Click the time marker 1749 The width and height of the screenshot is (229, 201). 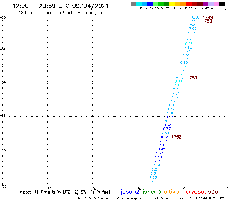pyautogui.click(x=208, y=17)
